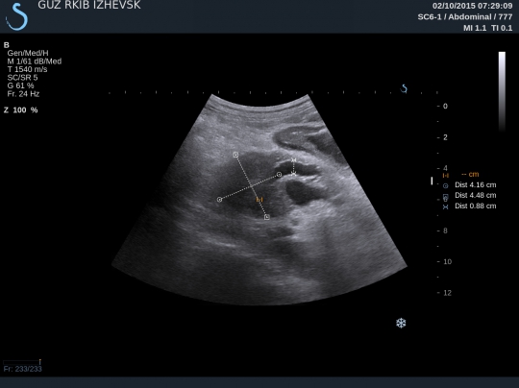Screen dimensions: 519x388
Task: Click the B mode label
Action: [x=7, y=45]
